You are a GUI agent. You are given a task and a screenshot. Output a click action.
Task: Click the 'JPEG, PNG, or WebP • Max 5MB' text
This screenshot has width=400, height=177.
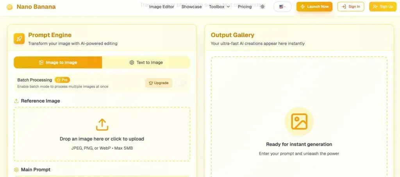pyautogui.click(x=102, y=148)
